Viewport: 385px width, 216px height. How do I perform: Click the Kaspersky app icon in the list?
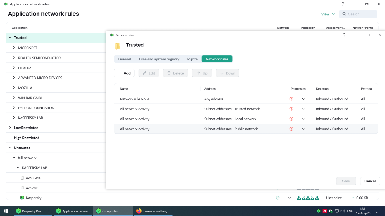(22, 198)
